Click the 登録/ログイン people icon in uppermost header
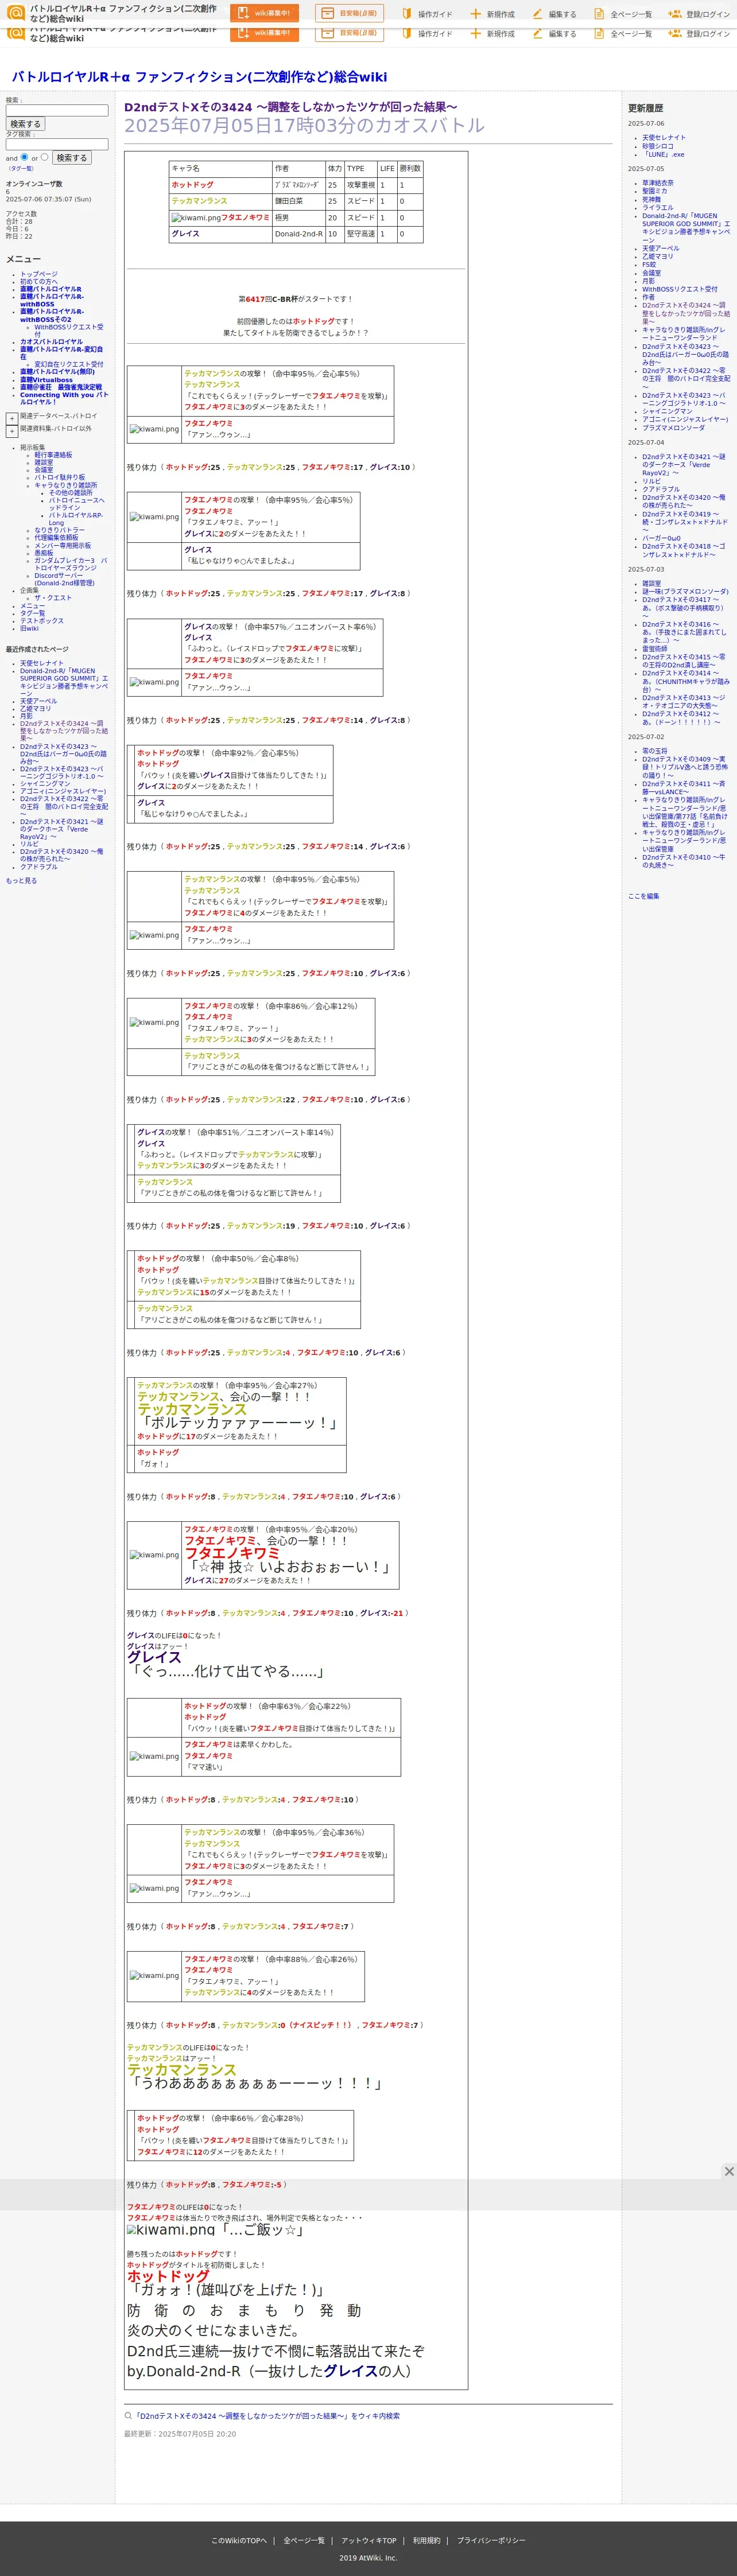 click(x=675, y=14)
